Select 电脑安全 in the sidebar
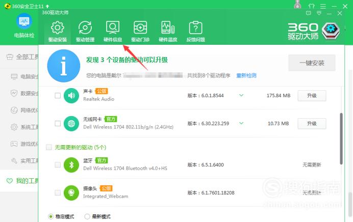 (24, 76)
